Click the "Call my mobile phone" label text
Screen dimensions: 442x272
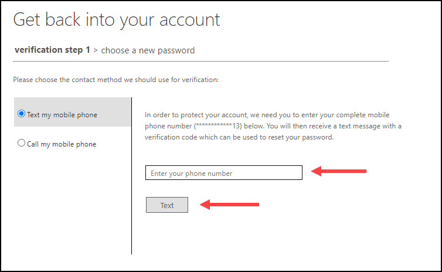(x=61, y=144)
